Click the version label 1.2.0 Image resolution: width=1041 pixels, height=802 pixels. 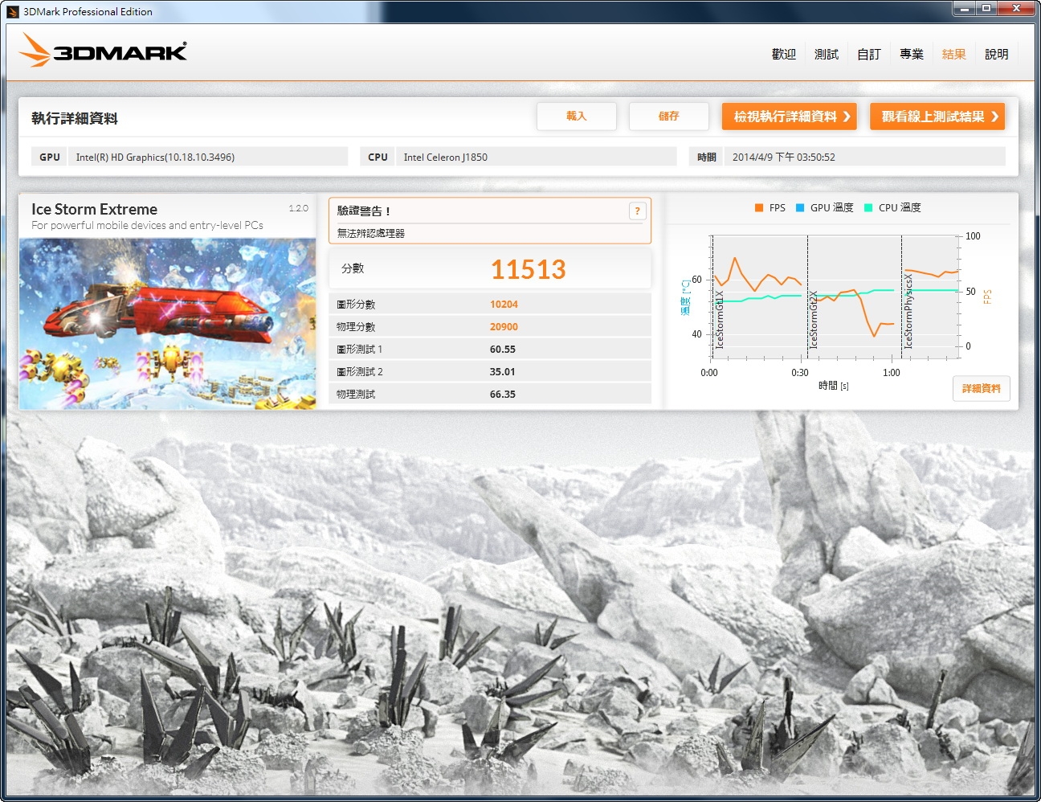click(x=298, y=208)
